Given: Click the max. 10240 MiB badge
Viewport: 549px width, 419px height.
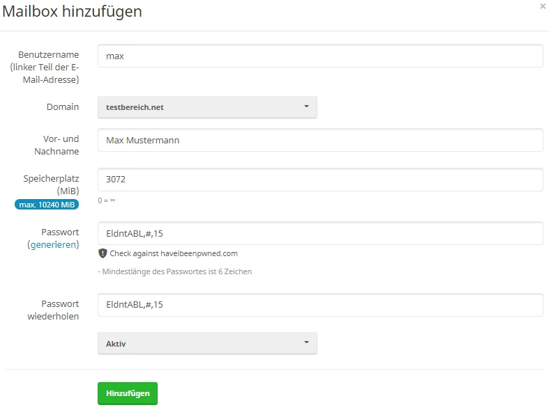Looking at the screenshot, I should tap(47, 204).
